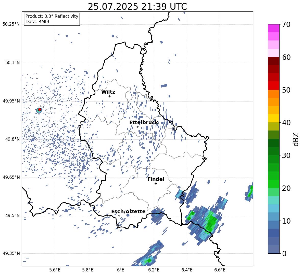Click the dBZ colorbar axis label
The width and height of the screenshot is (302, 275).
coord(296,139)
